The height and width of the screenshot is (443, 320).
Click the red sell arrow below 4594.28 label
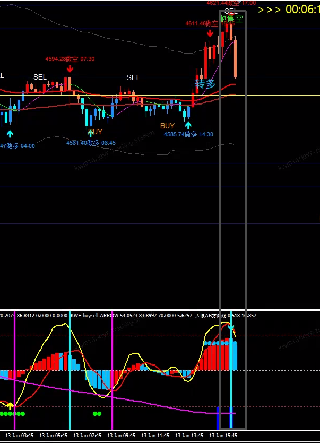pyautogui.click(x=70, y=68)
